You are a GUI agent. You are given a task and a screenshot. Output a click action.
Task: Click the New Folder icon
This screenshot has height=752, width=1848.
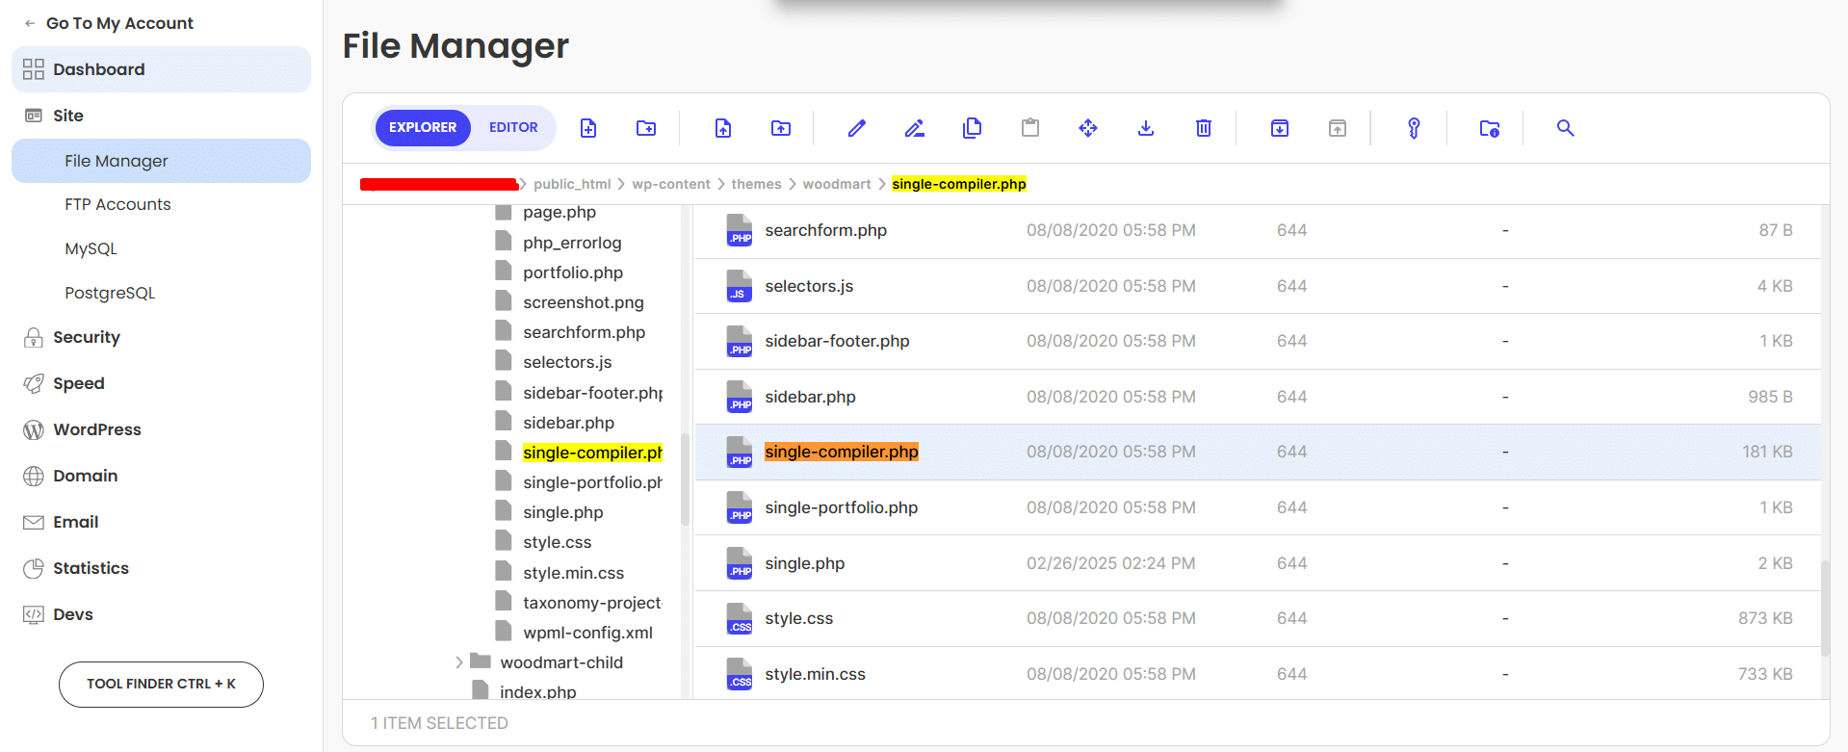pos(646,128)
